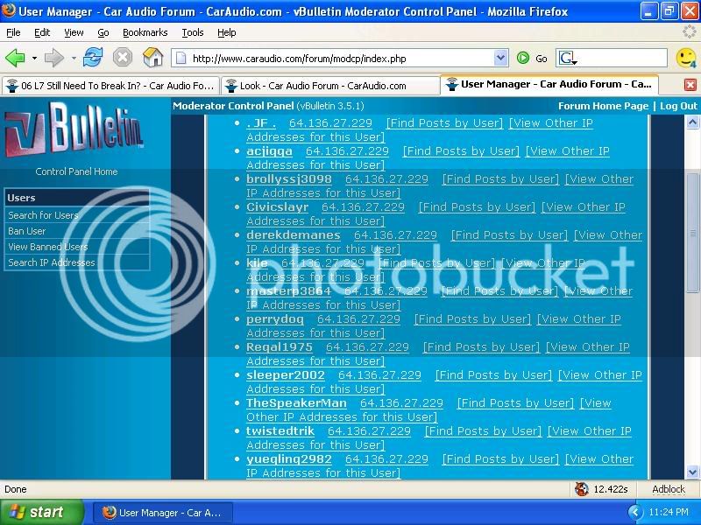Open the Tools menu
Viewport: 701px width, 525px height.
[193, 32]
